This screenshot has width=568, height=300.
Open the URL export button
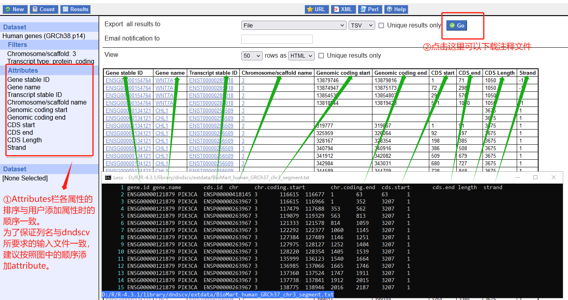[316, 9]
